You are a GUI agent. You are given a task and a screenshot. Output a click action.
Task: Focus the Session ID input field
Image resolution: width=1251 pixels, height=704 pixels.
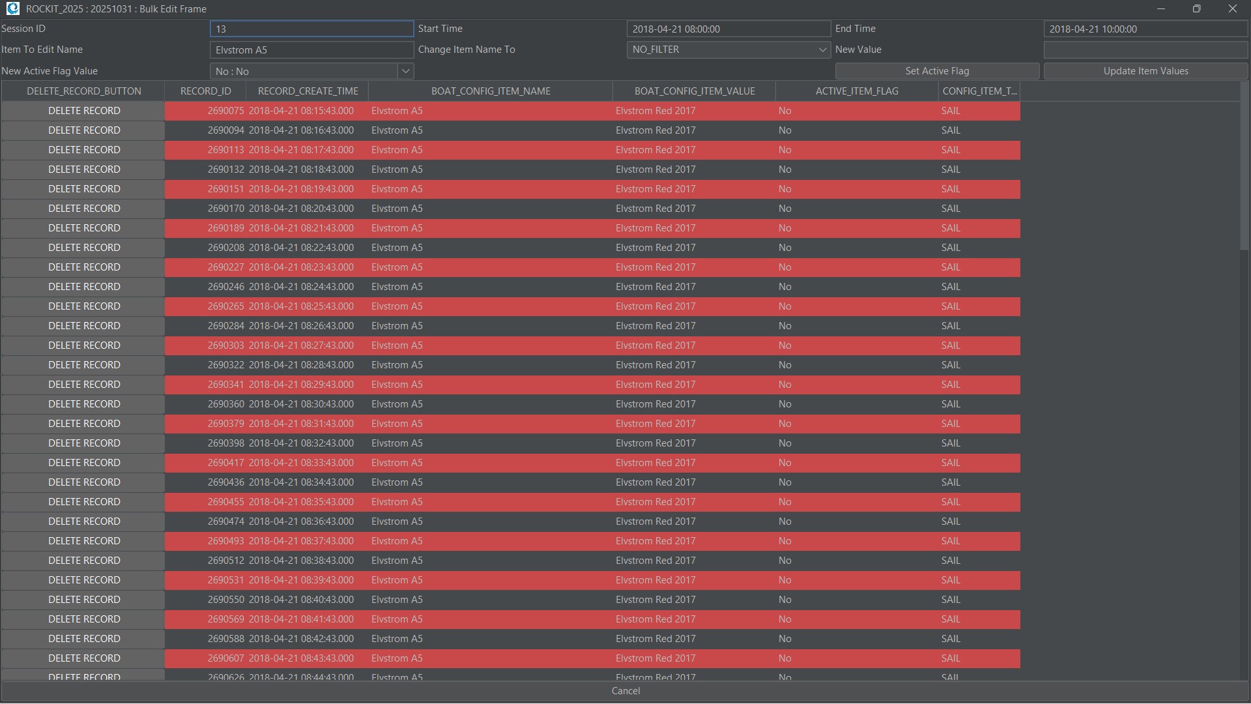tap(311, 29)
